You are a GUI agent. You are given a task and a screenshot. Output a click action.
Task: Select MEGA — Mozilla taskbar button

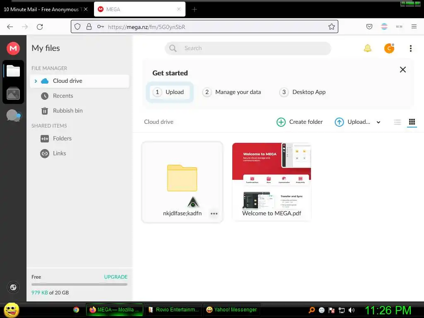tap(114, 310)
